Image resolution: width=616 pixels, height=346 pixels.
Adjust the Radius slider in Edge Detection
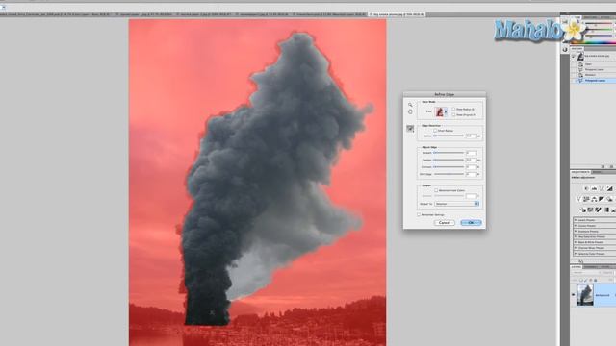[x=449, y=136]
